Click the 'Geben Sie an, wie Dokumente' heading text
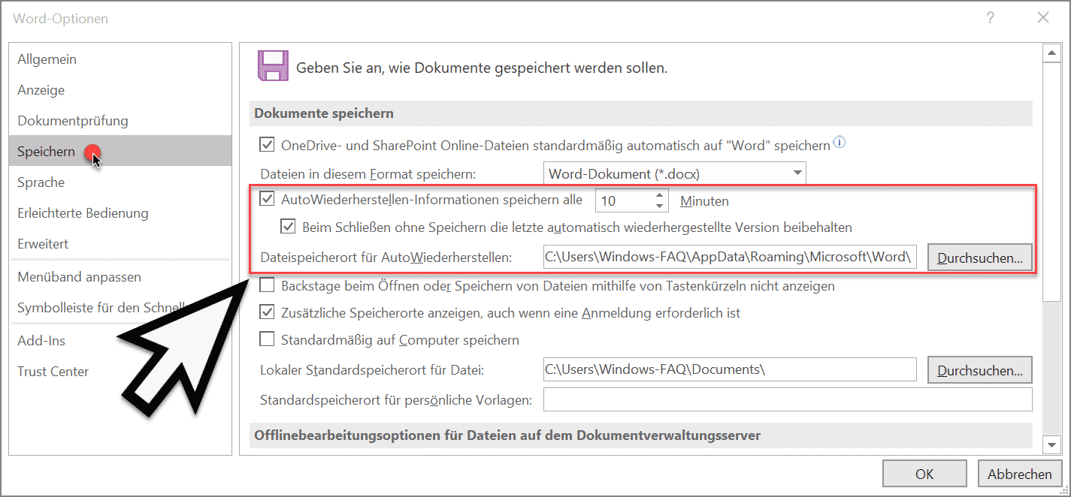The image size is (1071, 497). click(482, 68)
